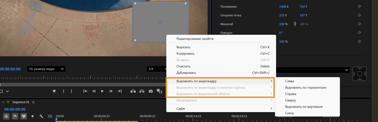The height and width of the screenshot is (122, 378).
Task: Click the safe margins frame icon
Action: pyautogui.click(x=2, y=91)
